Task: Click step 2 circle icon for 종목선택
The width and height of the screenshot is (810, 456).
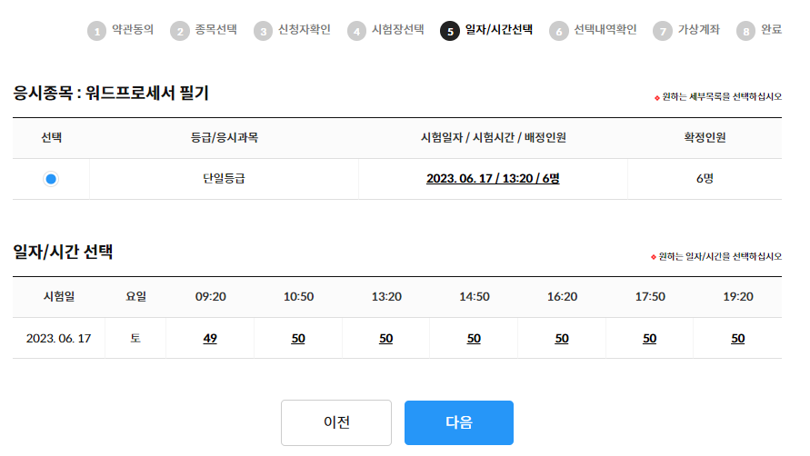Action: click(180, 31)
